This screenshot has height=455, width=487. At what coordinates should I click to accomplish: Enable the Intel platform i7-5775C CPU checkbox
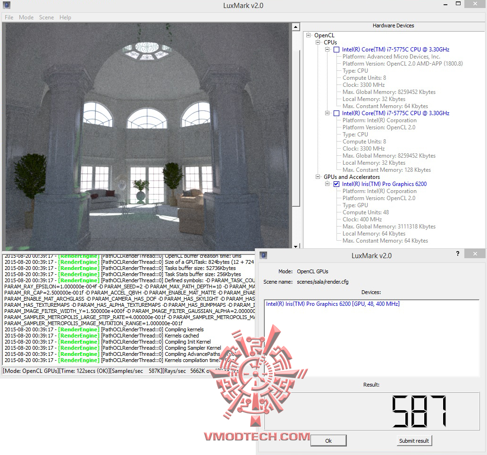[x=336, y=113]
